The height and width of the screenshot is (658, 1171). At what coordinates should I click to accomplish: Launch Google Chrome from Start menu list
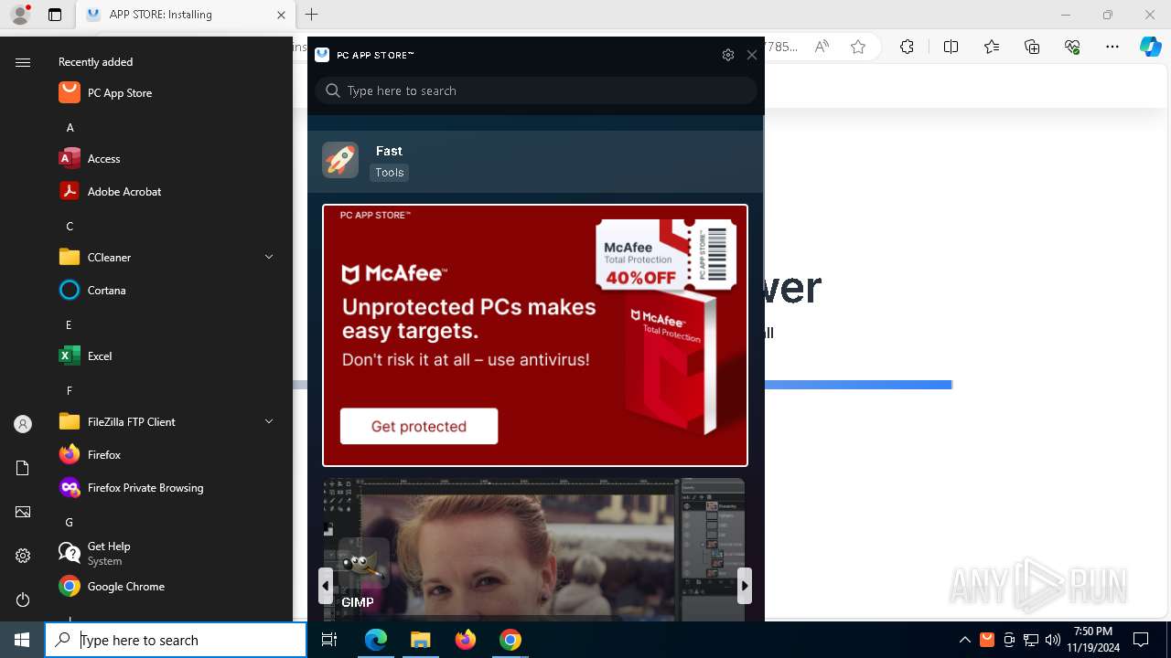pyautogui.click(x=165, y=586)
